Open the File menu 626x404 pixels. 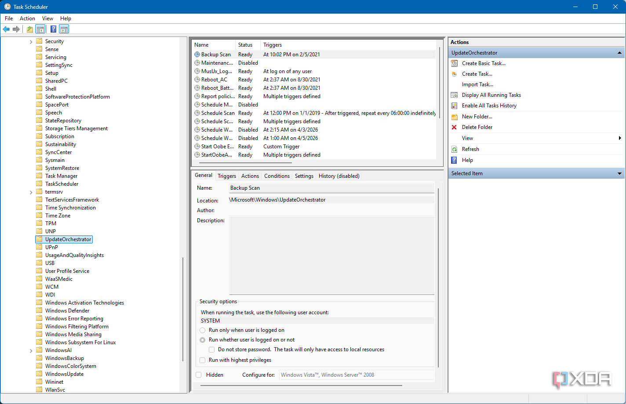tap(9, 18)
